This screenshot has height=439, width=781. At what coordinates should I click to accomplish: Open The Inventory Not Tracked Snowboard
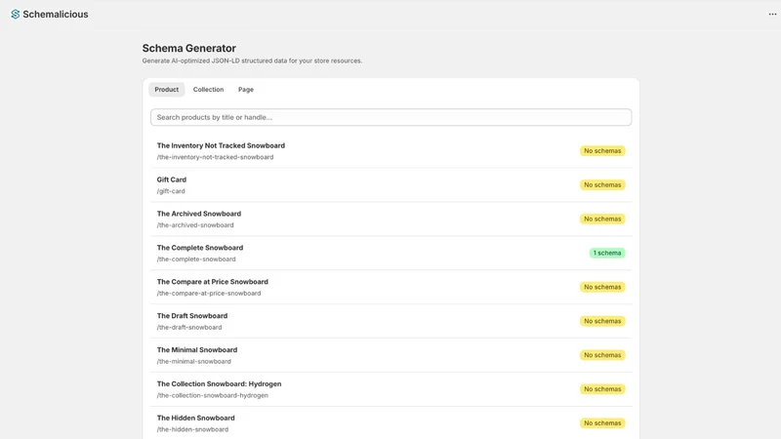tap(391, 151)
